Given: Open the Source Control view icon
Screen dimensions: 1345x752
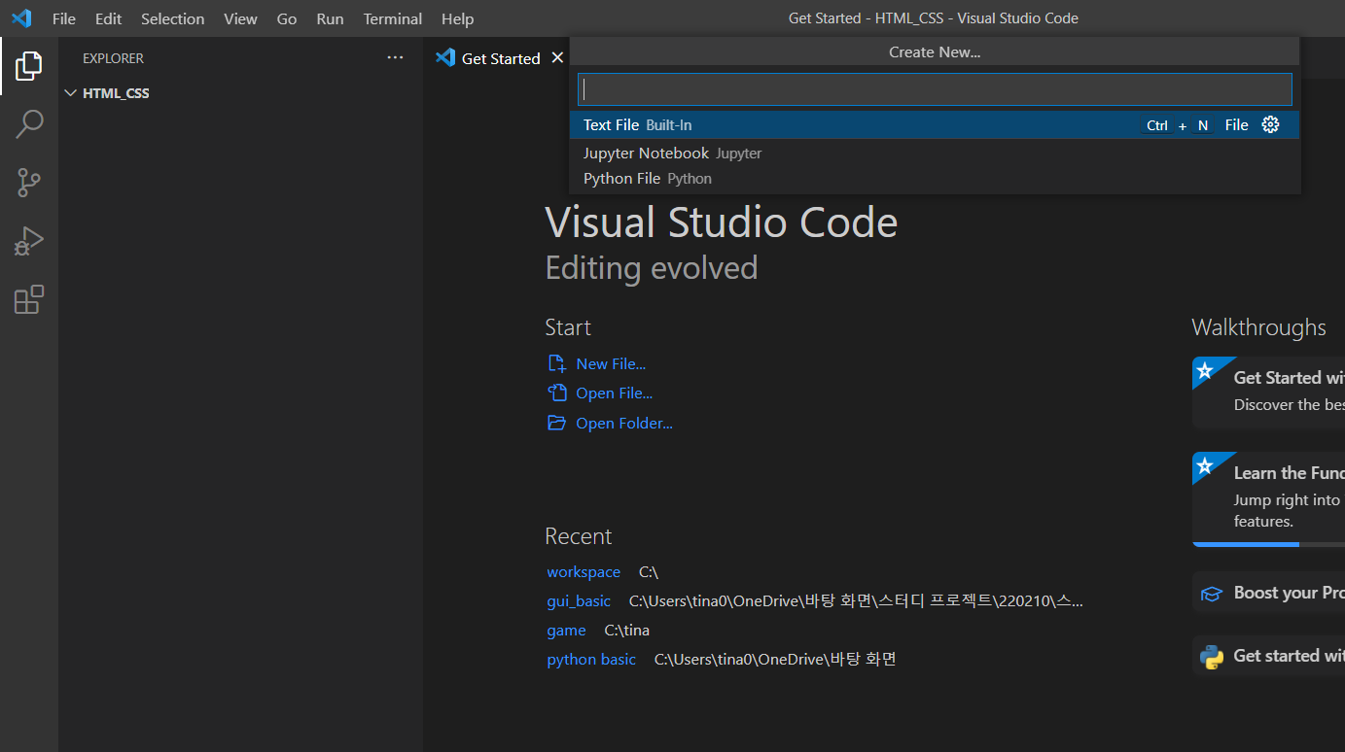Looking at the screenshot, I should tap(28, 183).
